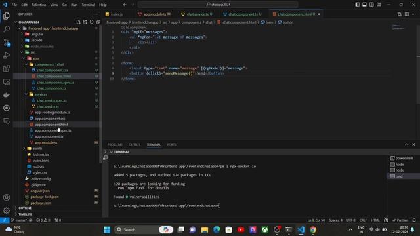This screenshot has height=236, width=420.
Task: Click New Folder icon in Explorer header
Action: 85,22
